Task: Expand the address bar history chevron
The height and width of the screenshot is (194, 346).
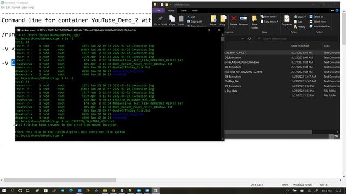Action: tap(243, 38)
